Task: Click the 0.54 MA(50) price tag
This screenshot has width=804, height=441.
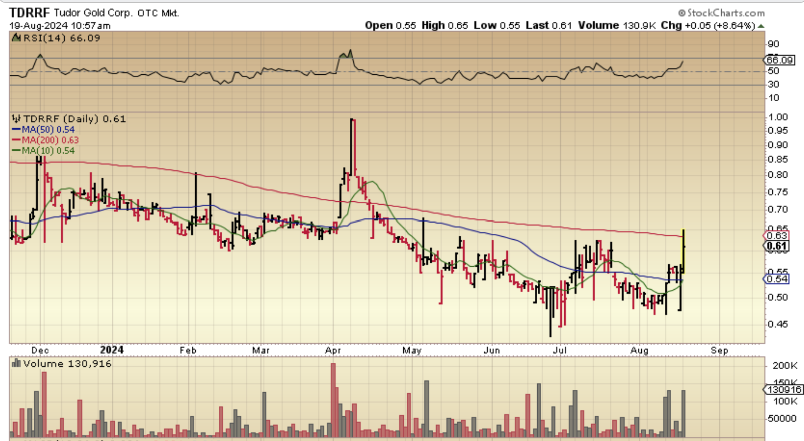Action: (777, 279)
